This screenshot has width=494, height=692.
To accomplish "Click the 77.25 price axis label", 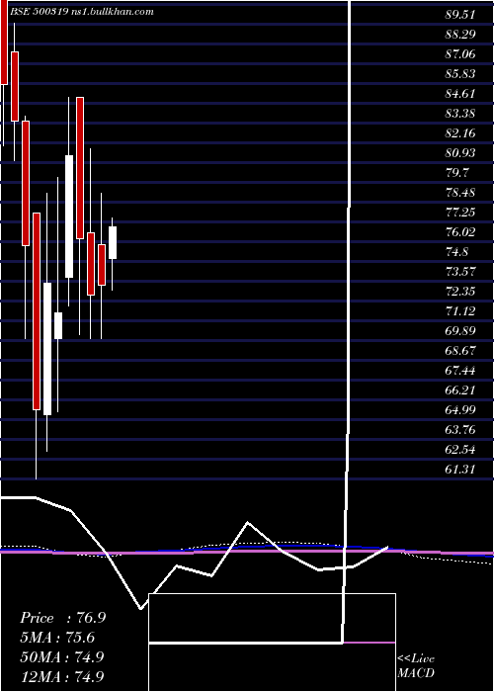I will click(x=460, y=213).
